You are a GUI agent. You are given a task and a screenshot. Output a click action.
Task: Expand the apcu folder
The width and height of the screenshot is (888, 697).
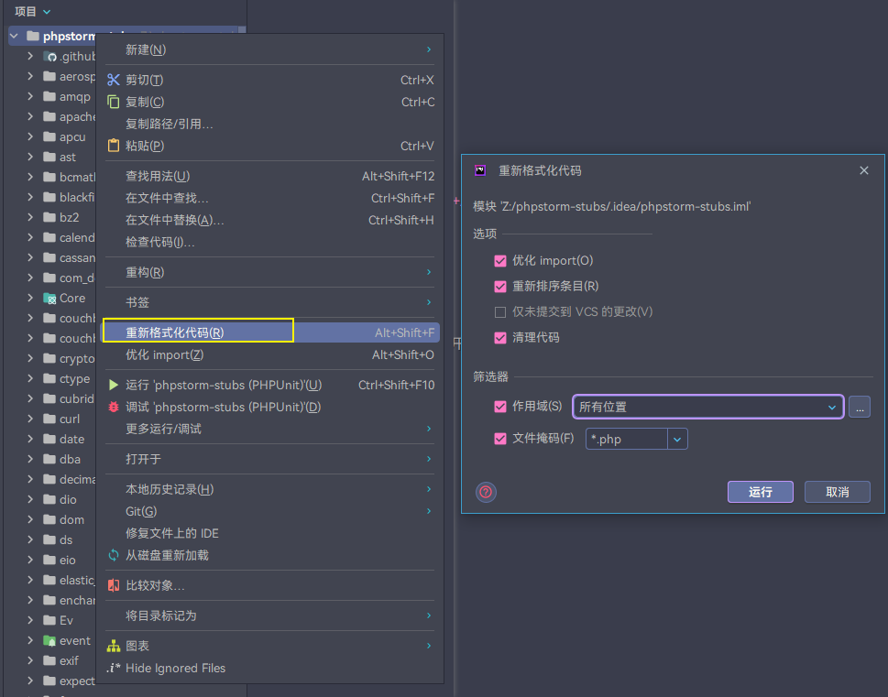click(30, 136)
